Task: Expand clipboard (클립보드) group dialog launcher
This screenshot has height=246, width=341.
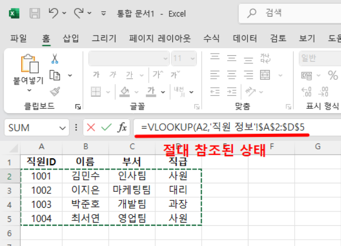Action: tap(78, 106)
